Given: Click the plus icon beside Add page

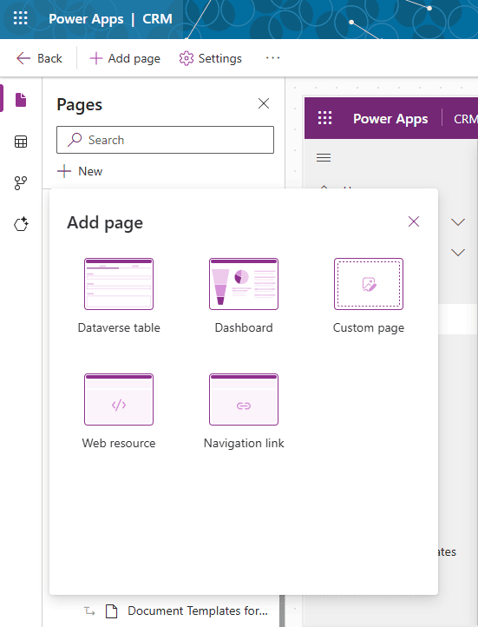Looking at the screenshot, I should click(x=95, y=58).
